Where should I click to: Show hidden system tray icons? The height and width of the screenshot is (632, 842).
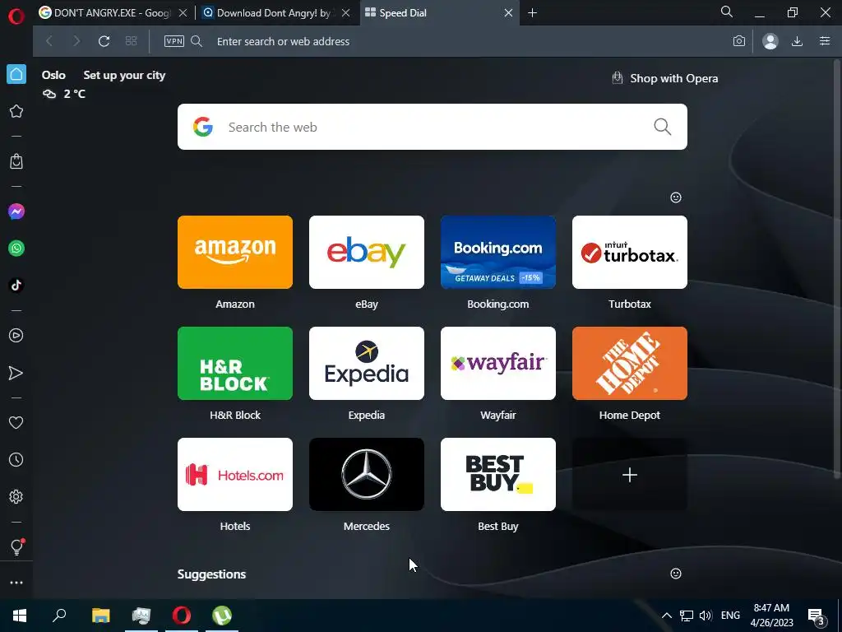coord(666,616)
